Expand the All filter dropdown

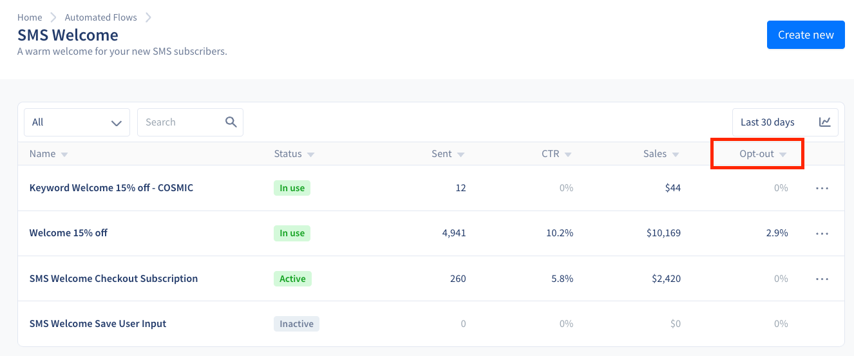(77, 122)
